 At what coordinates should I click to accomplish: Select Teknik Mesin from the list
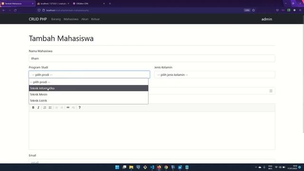(89, 95)
